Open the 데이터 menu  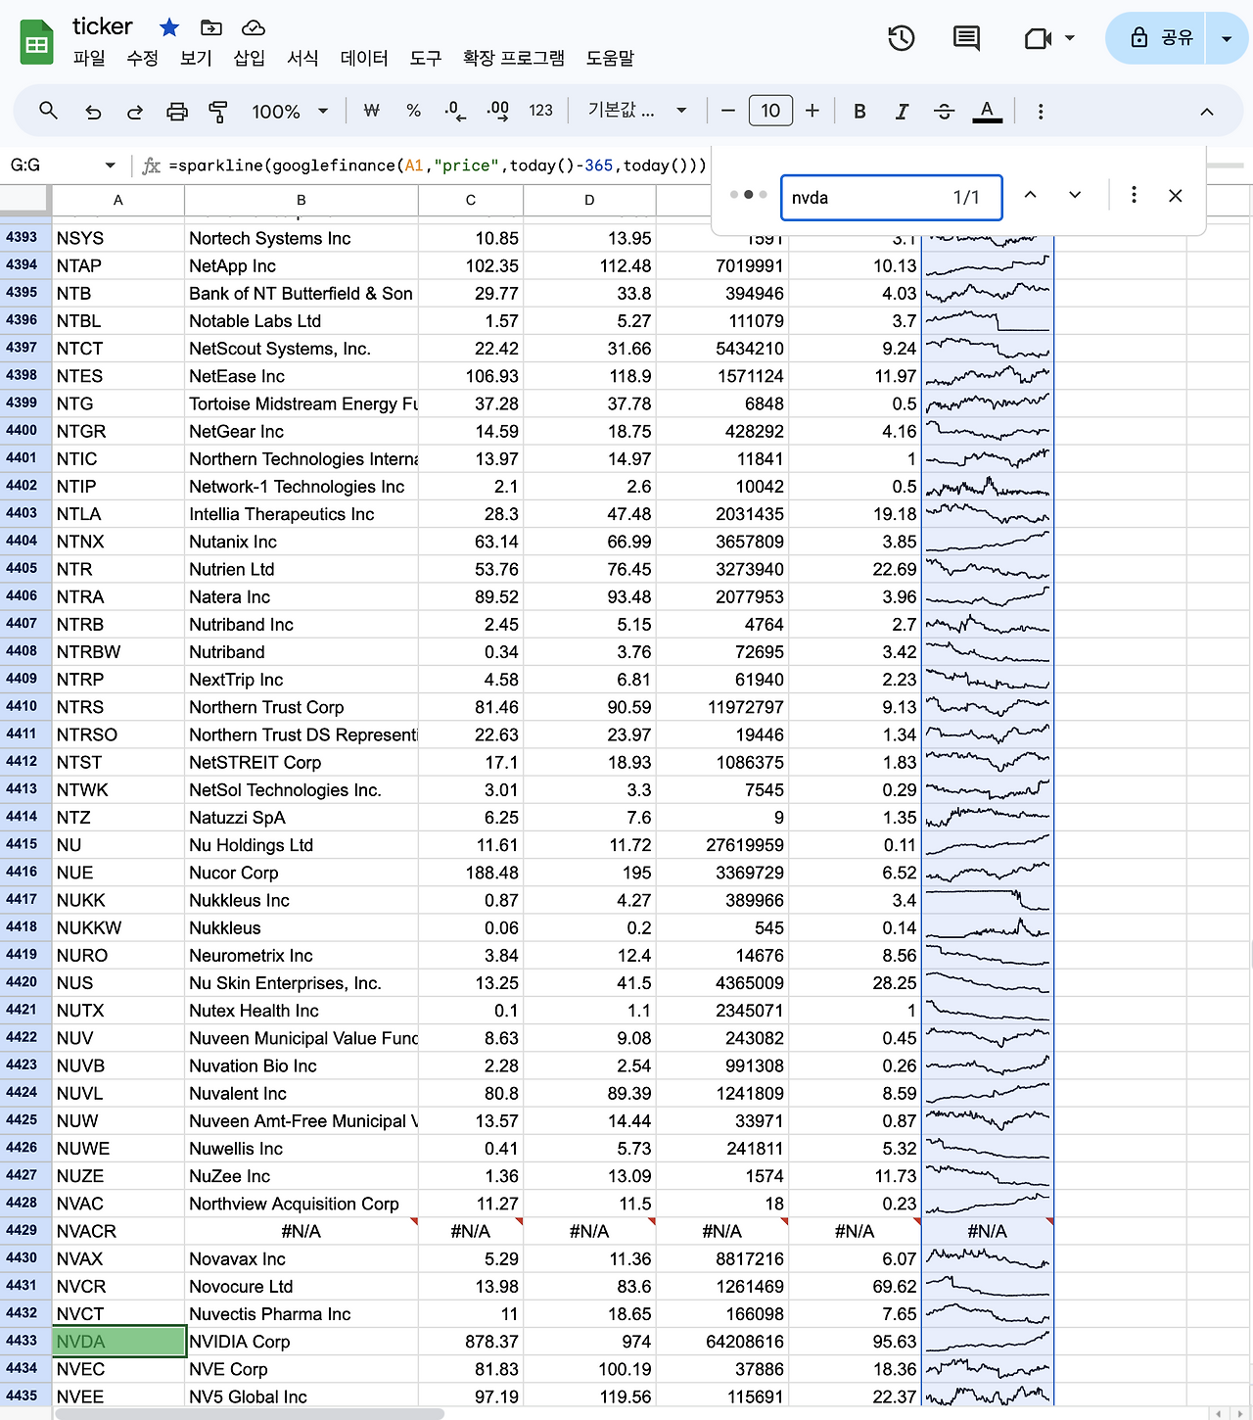tap(364, 58)
